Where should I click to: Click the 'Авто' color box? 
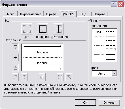(102, 73)
